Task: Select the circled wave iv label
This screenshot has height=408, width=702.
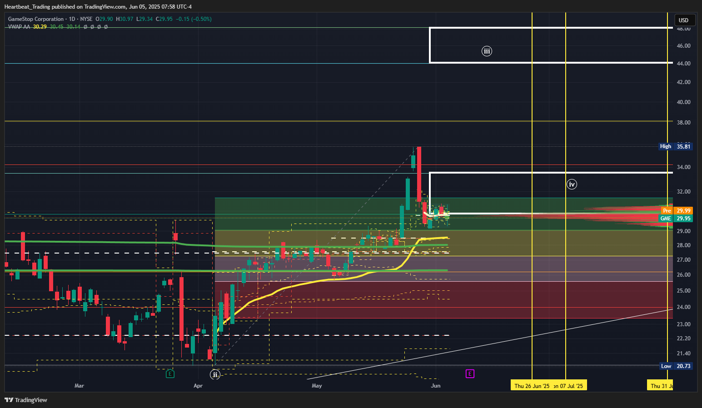Action: click(572, 184)
